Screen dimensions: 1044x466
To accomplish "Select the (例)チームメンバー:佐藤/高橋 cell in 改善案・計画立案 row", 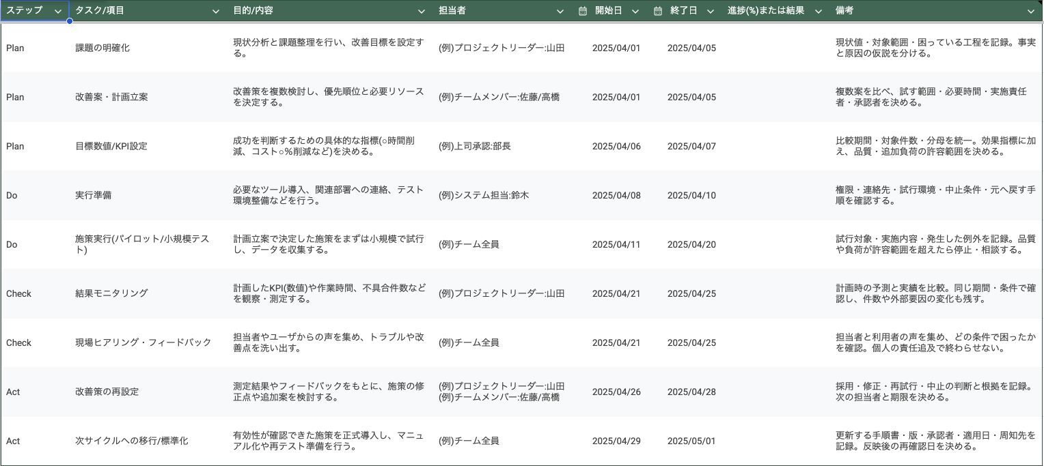I will pos(503,97).
